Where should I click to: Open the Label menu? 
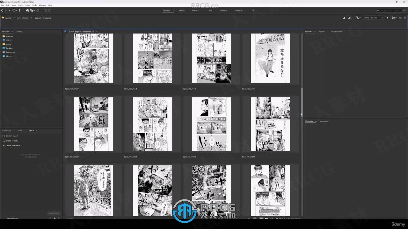click(28, 5)
